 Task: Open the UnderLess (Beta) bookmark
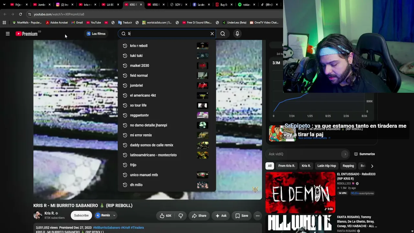point(234,23)
